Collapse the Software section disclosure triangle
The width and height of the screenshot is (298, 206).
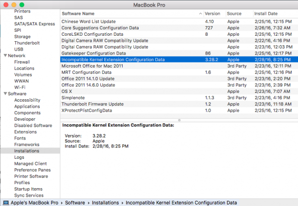click(4, 93)
